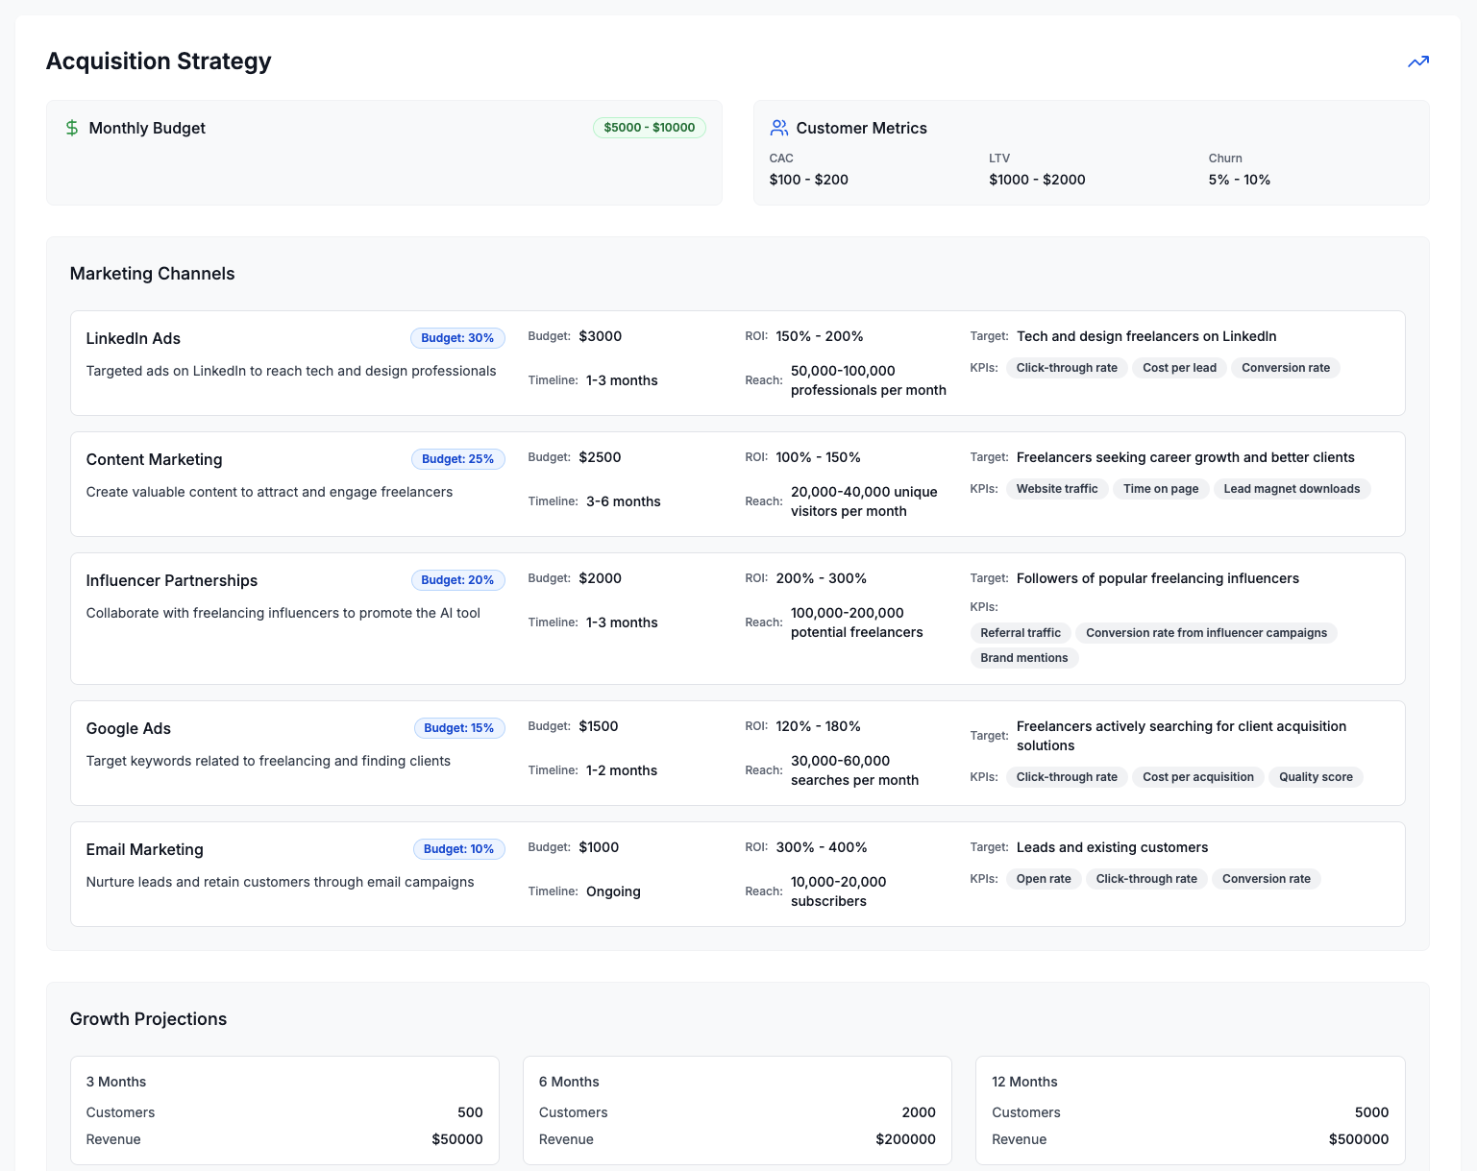Click the Cost per lead KPI tag
This screenshot has width=1477, height=1171.
coord(1179,368)
